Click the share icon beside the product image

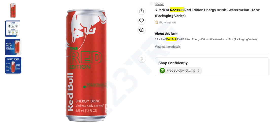(141, 11)
